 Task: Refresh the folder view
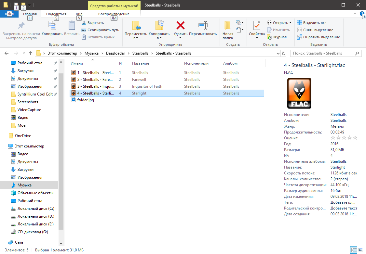284,53
